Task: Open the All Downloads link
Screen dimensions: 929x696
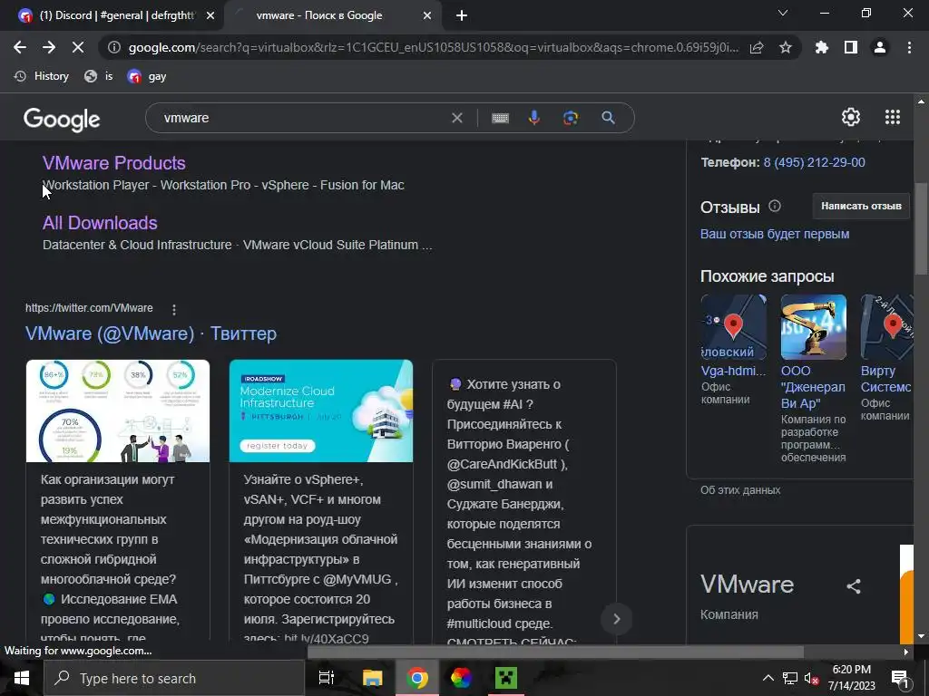Action: (x=100, y=223)
